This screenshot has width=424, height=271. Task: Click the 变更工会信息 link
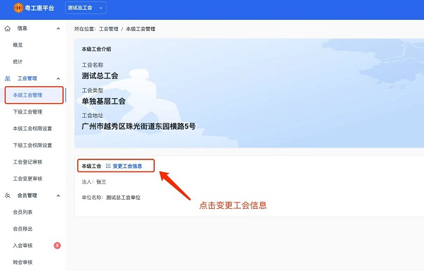point(127,166)
